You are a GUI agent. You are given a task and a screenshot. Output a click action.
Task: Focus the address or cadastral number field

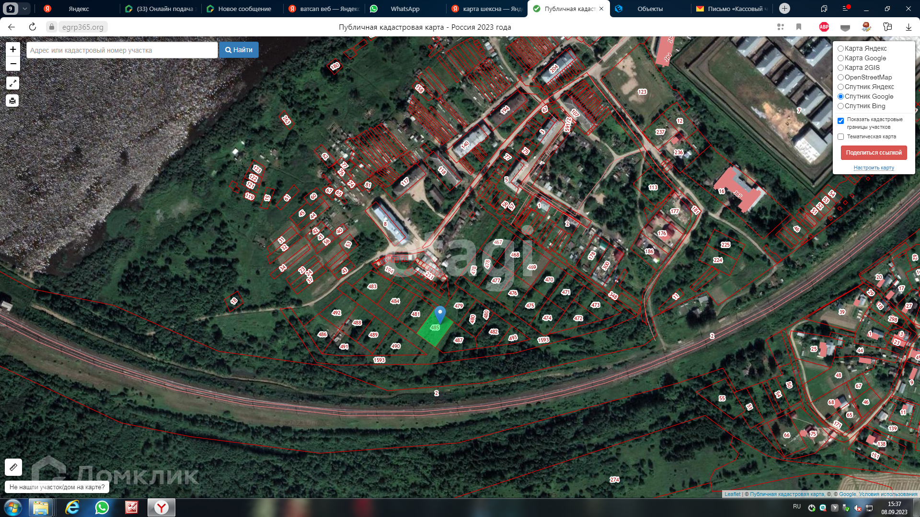[x=122, y=50]
